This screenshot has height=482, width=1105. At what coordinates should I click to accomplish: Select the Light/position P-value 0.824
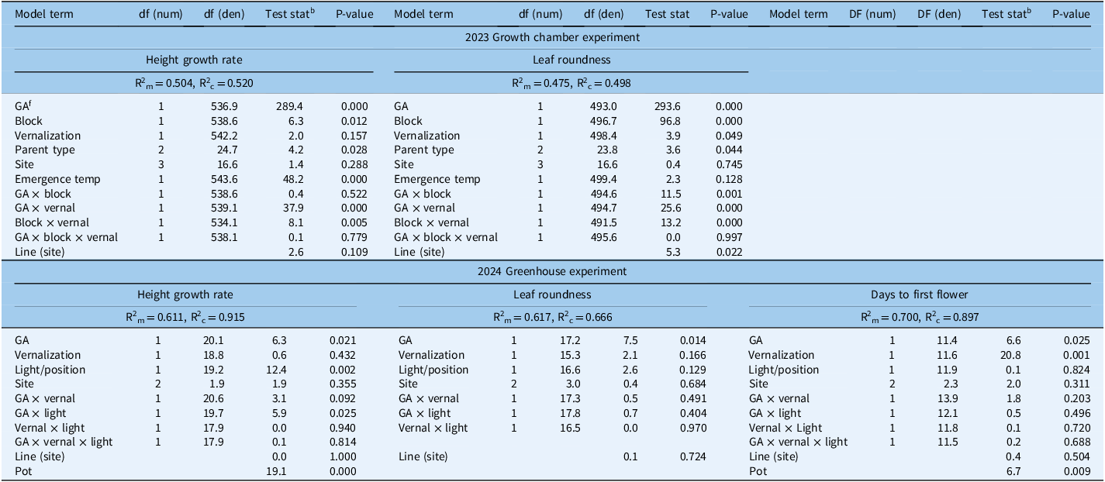1076,370
